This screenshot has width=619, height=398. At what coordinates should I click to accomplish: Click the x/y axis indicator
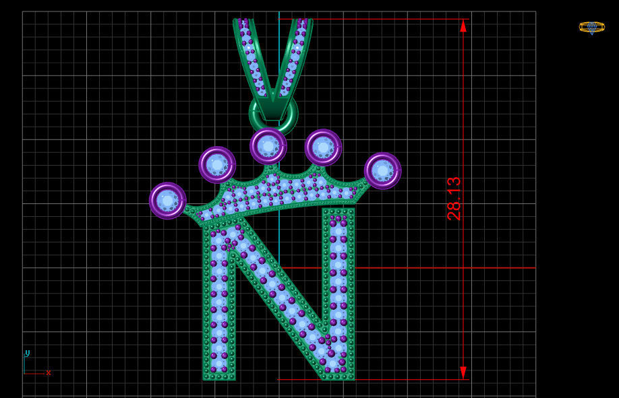click(37, 362)
